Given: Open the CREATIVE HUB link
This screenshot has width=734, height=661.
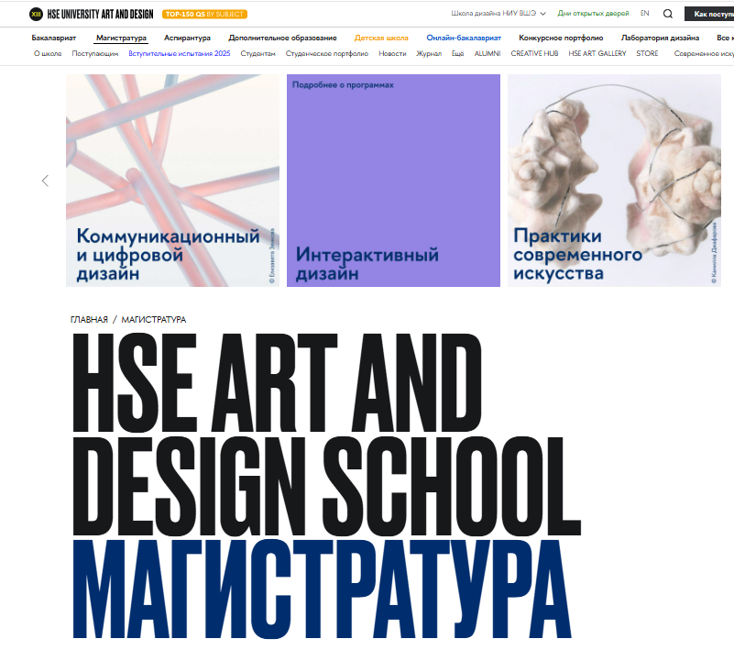Looking at the screenshot, I should (x=534, y=54).
